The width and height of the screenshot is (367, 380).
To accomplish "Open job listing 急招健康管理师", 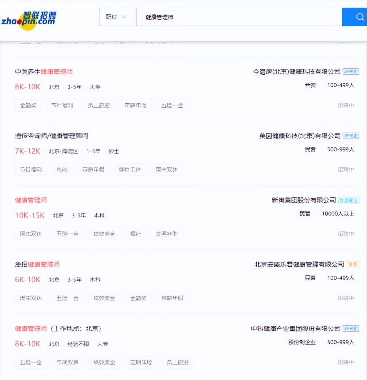I will tap(37, 264).
